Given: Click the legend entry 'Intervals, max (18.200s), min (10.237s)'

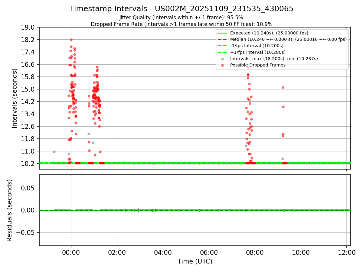Looking at the screenshot, I should point(274,59).
